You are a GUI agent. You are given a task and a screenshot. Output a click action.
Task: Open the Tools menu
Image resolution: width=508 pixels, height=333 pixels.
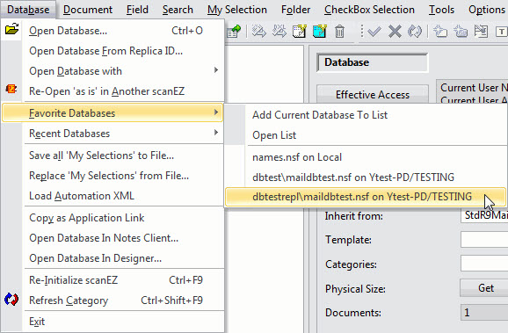pyautogui.click(x=441, y=10)
